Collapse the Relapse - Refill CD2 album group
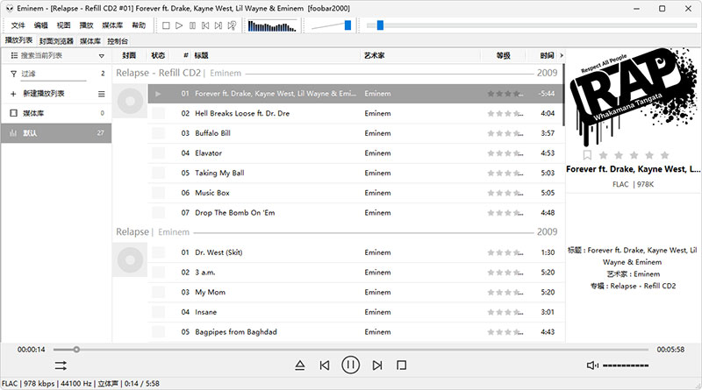Viewport: 702px width, 390px height. tap(158, 74)
